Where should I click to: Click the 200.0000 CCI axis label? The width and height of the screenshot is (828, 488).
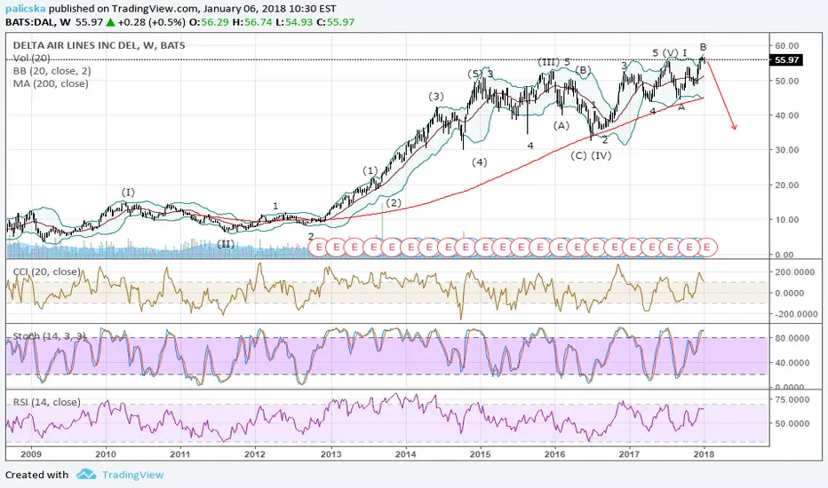(x=796, y=272)
